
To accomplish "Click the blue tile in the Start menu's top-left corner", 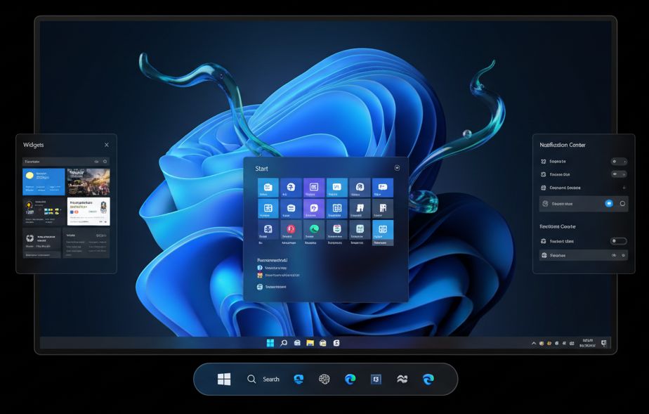I will [268, 188].
